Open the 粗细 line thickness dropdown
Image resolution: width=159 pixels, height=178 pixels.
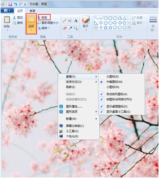pos(153,24)
